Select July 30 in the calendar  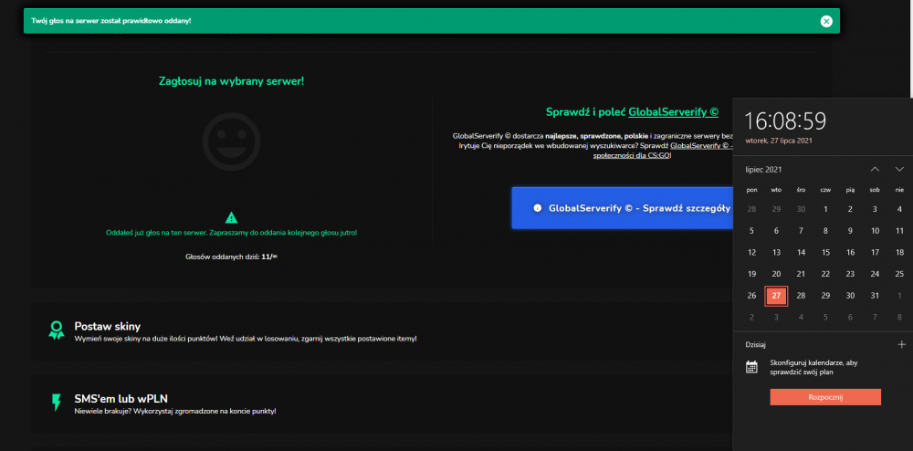tap(850, 296)
